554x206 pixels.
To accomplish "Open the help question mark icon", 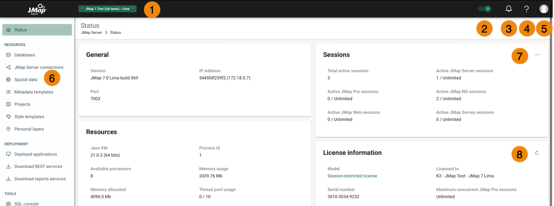I will [526, 9].
